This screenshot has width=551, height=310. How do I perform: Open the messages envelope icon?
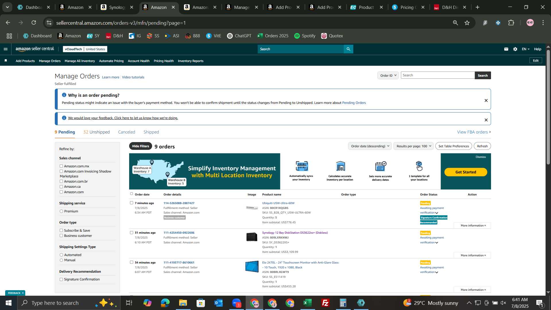click(506, 49)
